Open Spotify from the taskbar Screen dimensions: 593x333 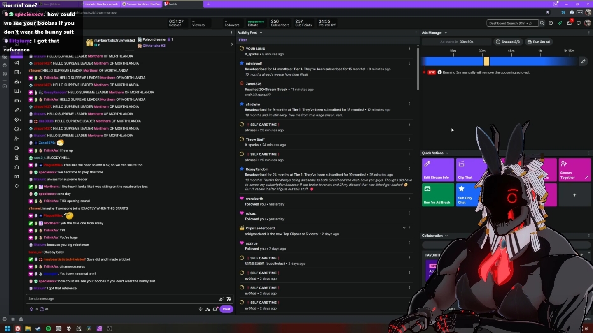coord(48,328)
